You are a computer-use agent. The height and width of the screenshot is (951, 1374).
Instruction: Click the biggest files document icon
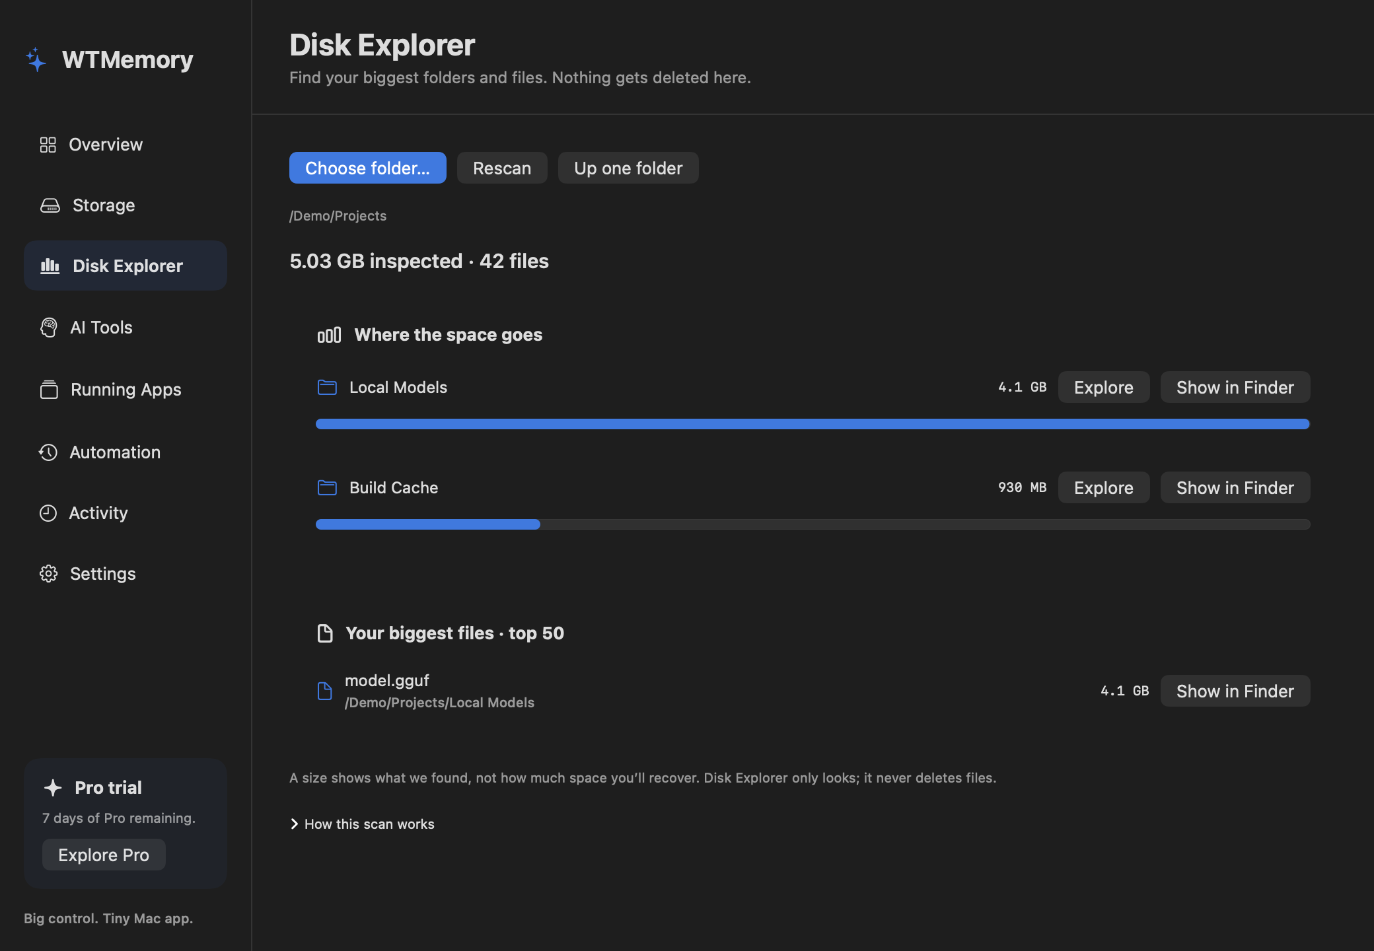325,633
